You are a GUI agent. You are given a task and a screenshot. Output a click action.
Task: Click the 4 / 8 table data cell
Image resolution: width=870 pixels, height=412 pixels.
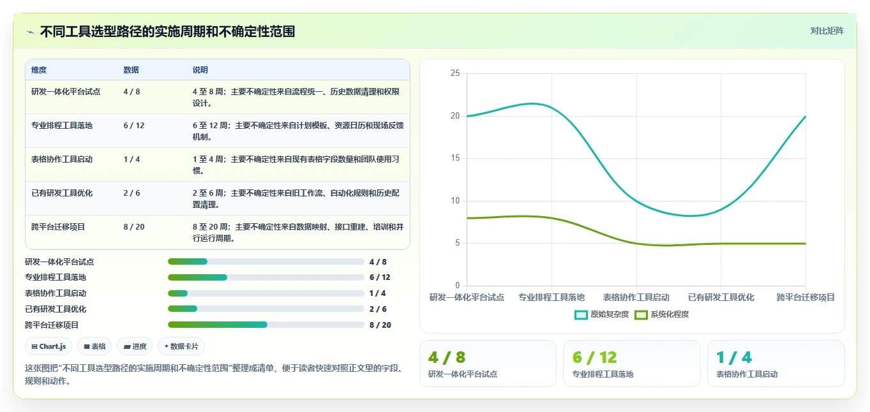click(x=132, y=92)
